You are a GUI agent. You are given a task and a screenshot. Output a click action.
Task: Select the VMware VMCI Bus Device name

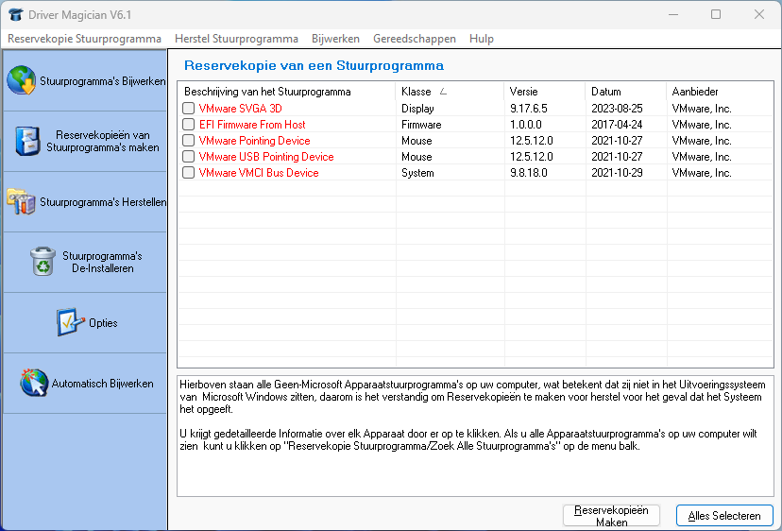pos(259,172)
